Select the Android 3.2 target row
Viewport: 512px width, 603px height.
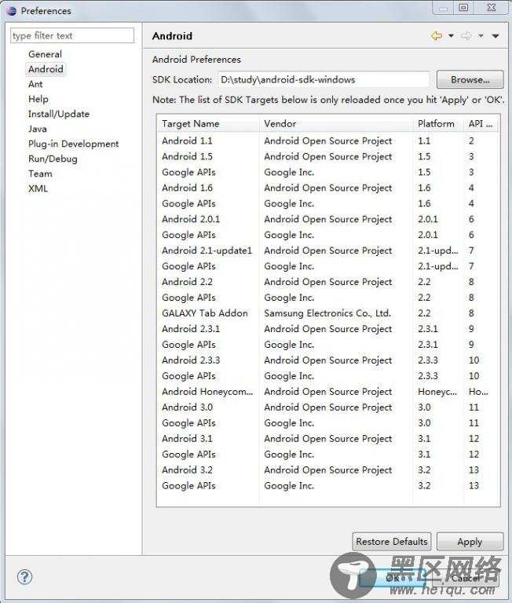point(328,470)
